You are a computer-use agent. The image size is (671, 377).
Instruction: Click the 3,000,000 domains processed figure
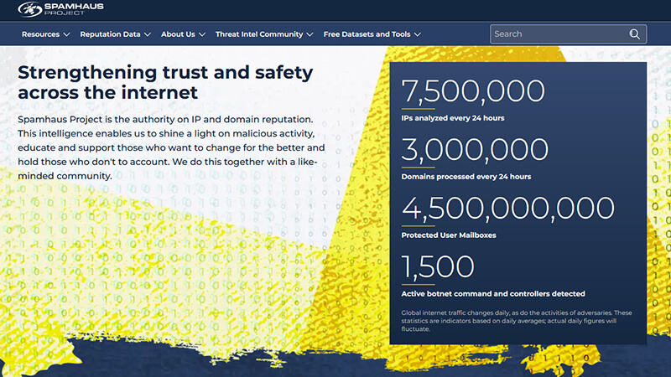475,149
